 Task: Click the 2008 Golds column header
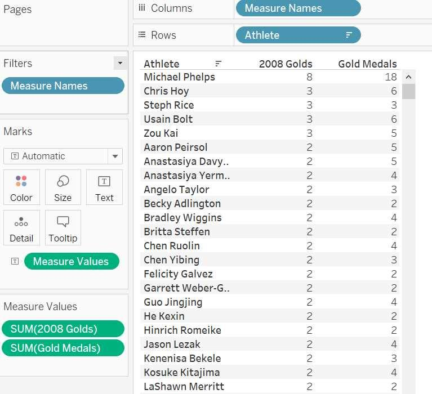[285, 64]
